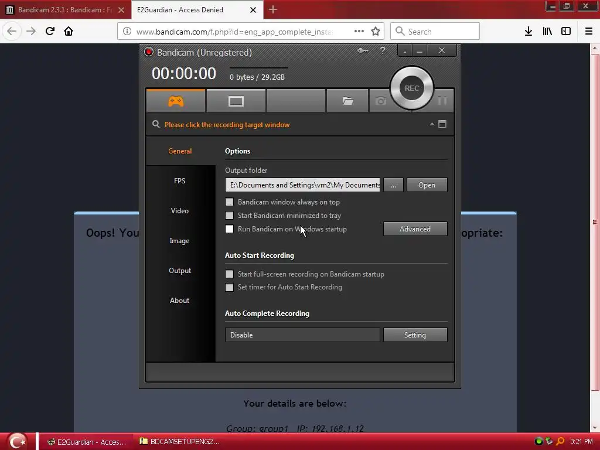The width and height of the screenshot is (600, 450).
Task: Click the Auto Complete Recording Disable field
Action: pyautogui.click(x=303, y=335)
